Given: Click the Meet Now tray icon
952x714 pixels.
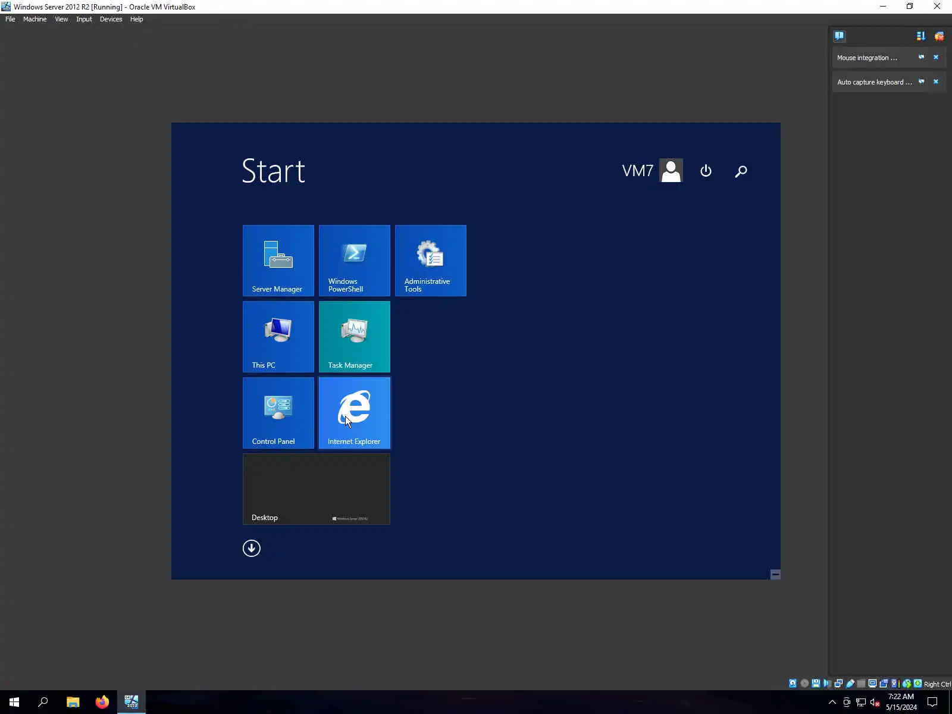Looking at the screenshot, I should [x=847, y=702].
